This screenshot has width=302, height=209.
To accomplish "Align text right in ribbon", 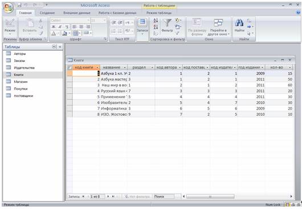I will coord(88,27).
